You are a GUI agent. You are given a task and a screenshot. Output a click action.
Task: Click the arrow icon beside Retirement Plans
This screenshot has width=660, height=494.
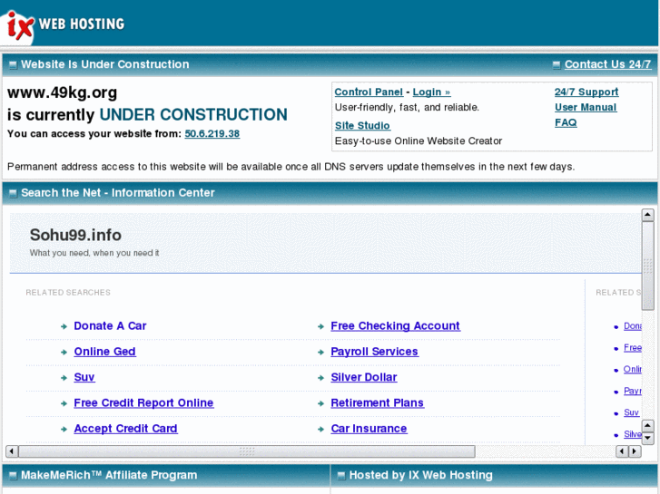click(x=320, y=403)
